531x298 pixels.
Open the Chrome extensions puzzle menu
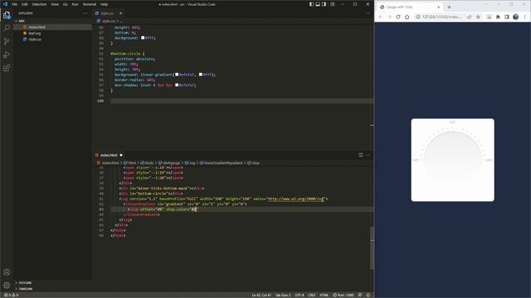coord(498,17)
